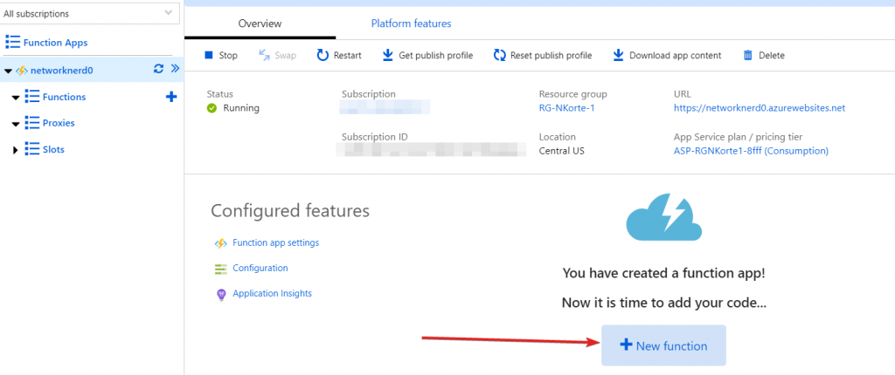Collapse the Functions node arrow
The width and height of the screenshot is (895, 375).
coord(16,98)
